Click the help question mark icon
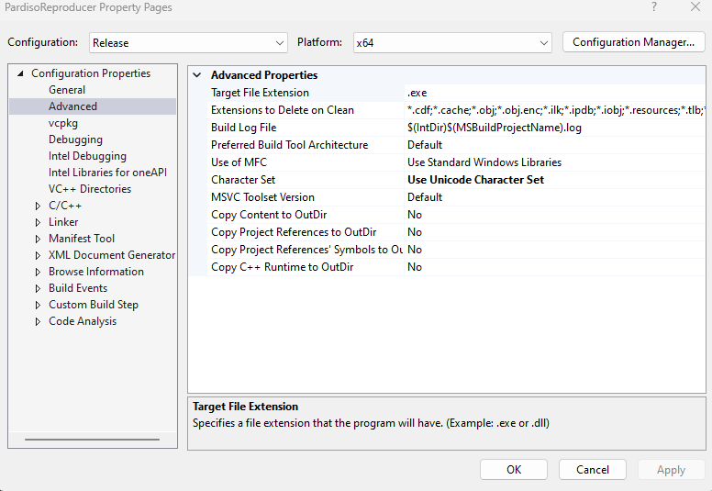Image resolution: width=712 pixels, height=491 pixels. tap(654, 7)
